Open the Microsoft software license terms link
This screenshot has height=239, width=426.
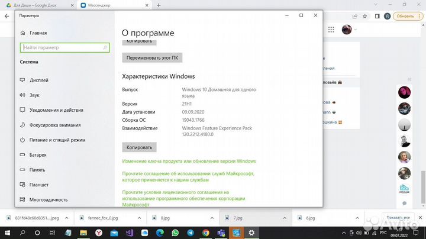183,198
